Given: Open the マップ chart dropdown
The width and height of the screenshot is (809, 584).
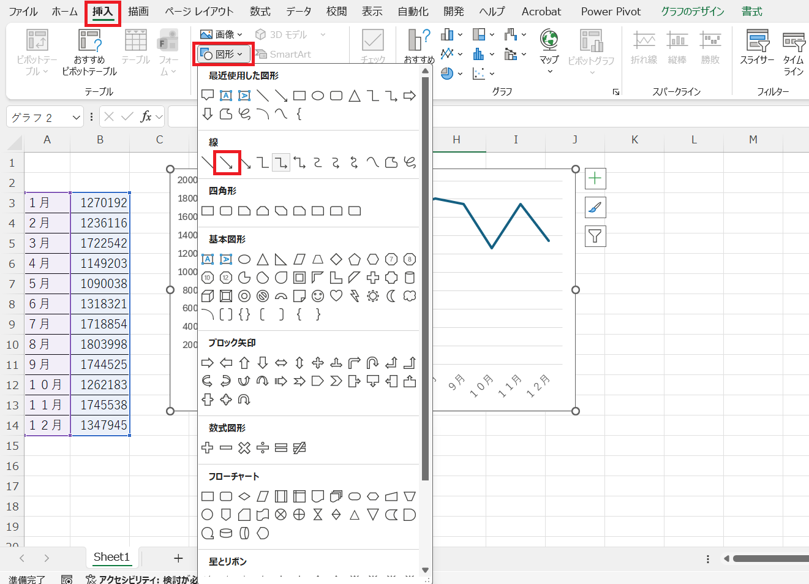Looking at the screenshot, I should [549, 49].
